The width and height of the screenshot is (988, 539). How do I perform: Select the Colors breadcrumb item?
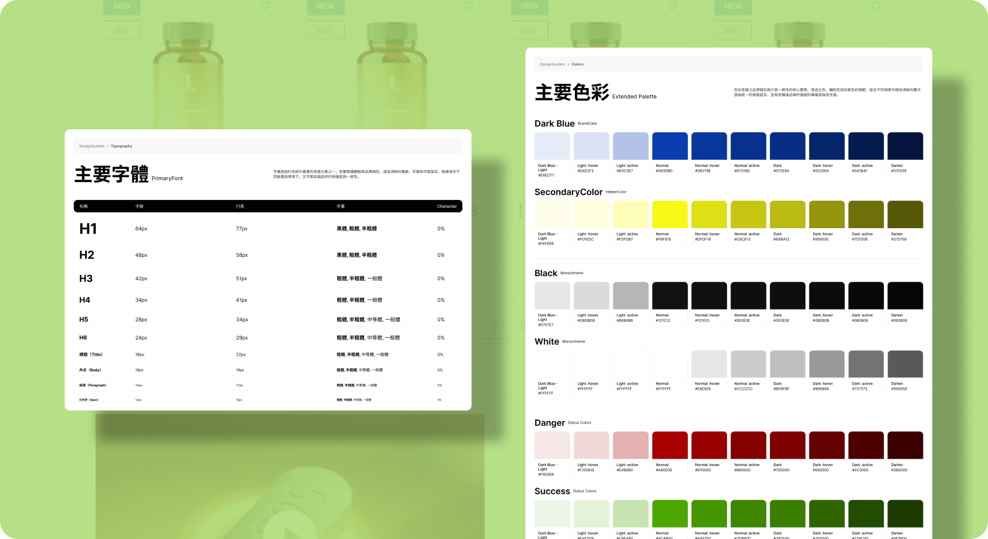(x=577, y=64)
